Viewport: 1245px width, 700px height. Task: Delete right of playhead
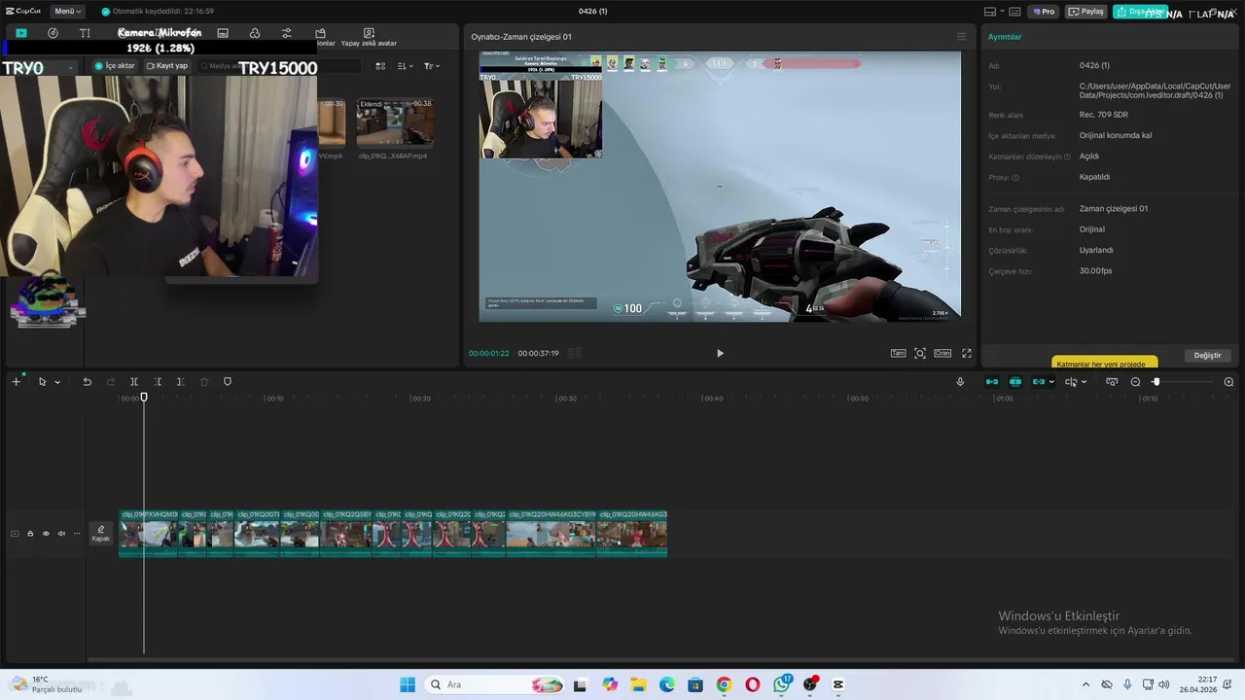pyautogui.click(x=180, y=382)
